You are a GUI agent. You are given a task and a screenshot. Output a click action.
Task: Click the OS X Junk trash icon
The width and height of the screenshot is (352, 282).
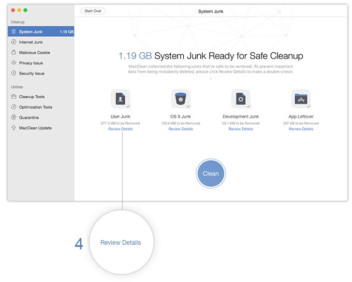click(180, 98)
